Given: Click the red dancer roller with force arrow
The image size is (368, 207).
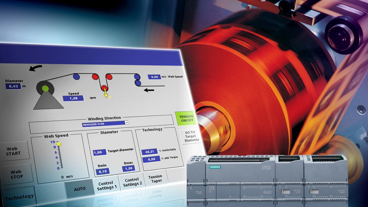Looking at the screenshot, I should (x=104, y=88).
